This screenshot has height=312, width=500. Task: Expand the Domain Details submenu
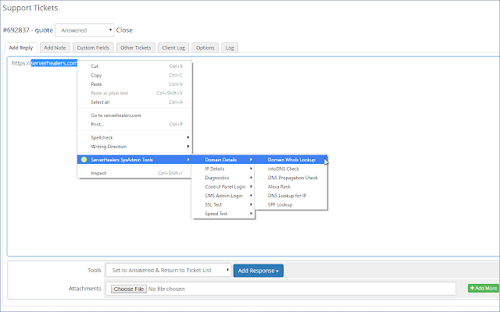[x=223, y=159]
